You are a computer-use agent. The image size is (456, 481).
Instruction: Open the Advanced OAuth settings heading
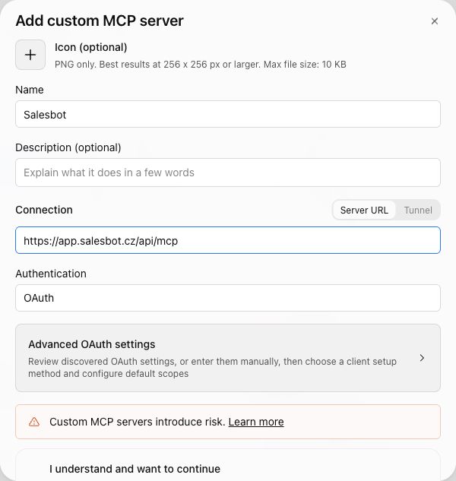coord(91,344)
